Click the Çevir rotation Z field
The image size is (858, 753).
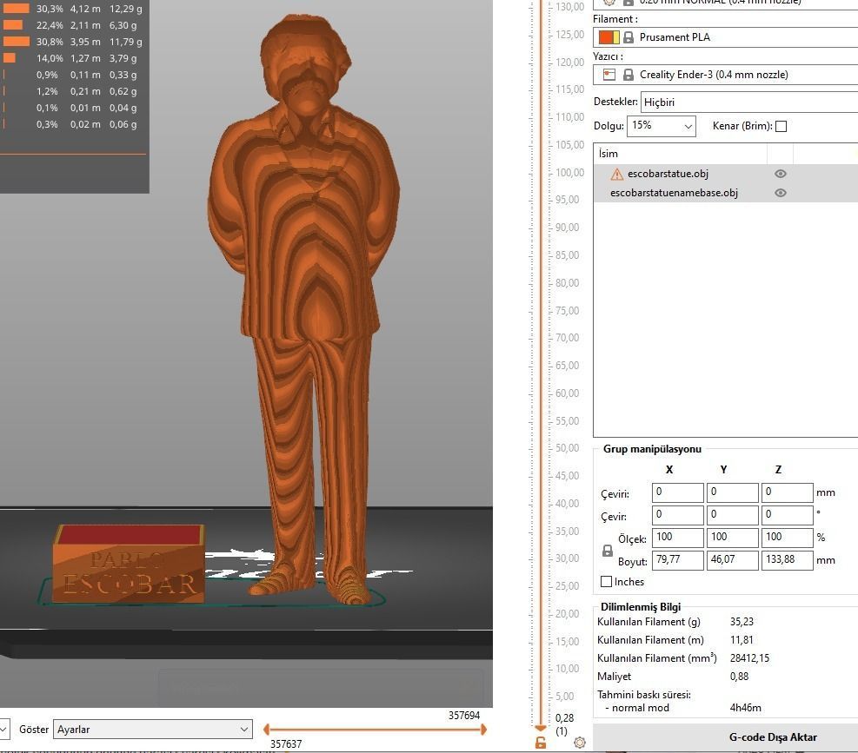[x=788, y=515]
